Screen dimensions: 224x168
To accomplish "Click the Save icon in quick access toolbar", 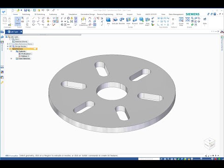I will (25, 10).
